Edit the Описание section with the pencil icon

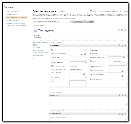122,95
